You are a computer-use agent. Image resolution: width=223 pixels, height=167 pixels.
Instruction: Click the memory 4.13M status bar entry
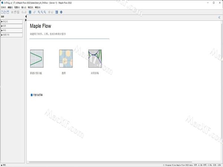coord(198,165)
